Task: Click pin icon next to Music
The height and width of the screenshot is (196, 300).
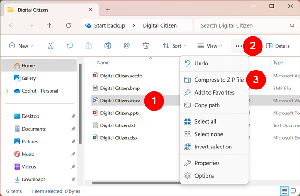Action: [x=73, y=154]
